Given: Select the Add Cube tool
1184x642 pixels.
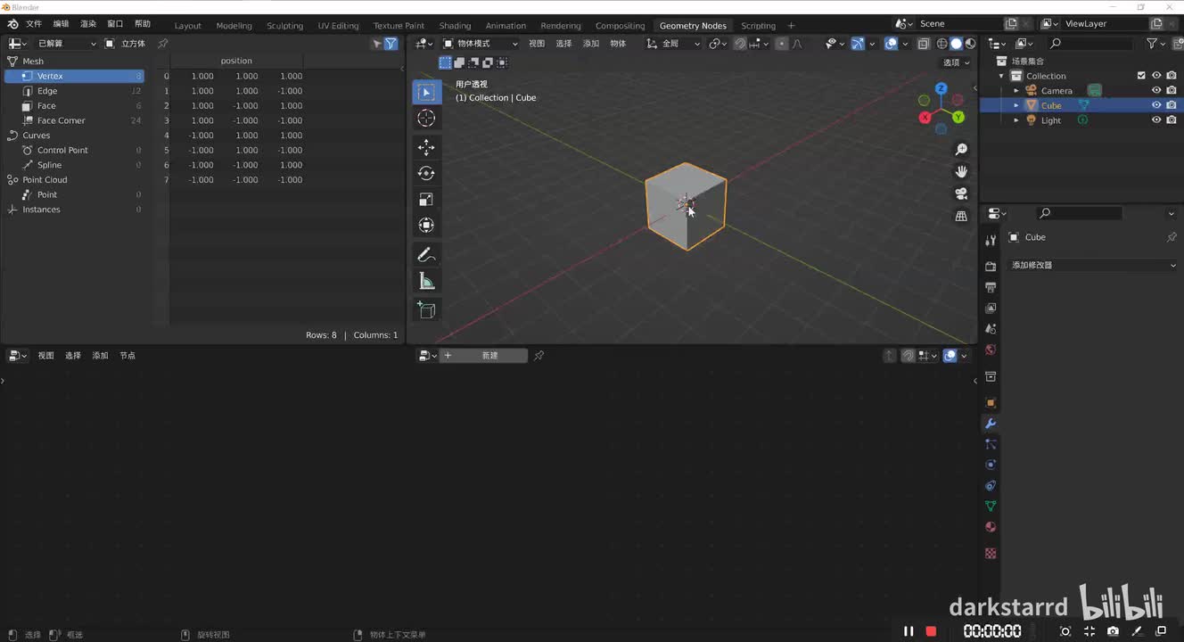Looking at the screenshot, I should 426,310.
